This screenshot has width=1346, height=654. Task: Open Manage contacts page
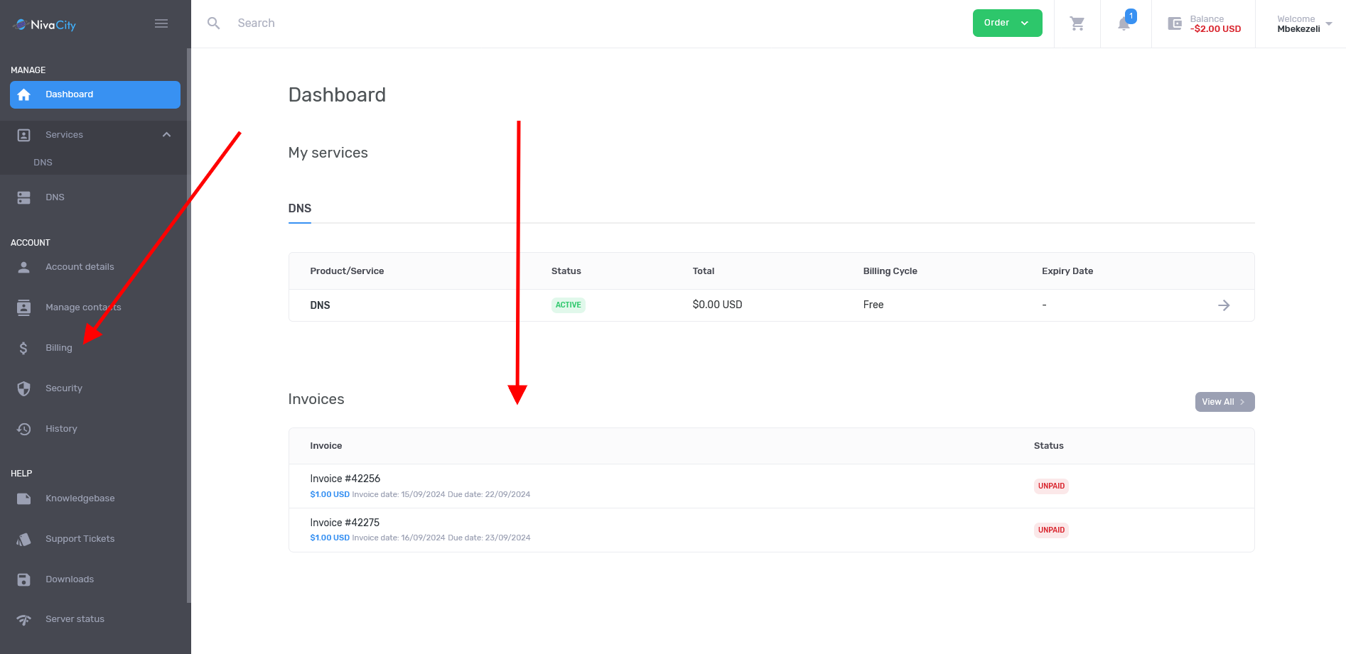click(x=83, y=307)
